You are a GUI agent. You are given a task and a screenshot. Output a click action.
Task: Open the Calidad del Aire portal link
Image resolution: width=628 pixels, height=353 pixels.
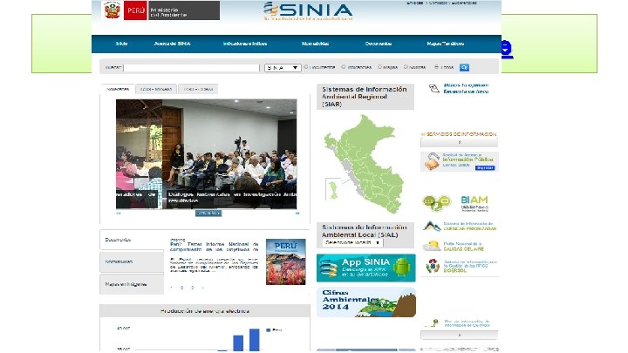click(463, 246)
